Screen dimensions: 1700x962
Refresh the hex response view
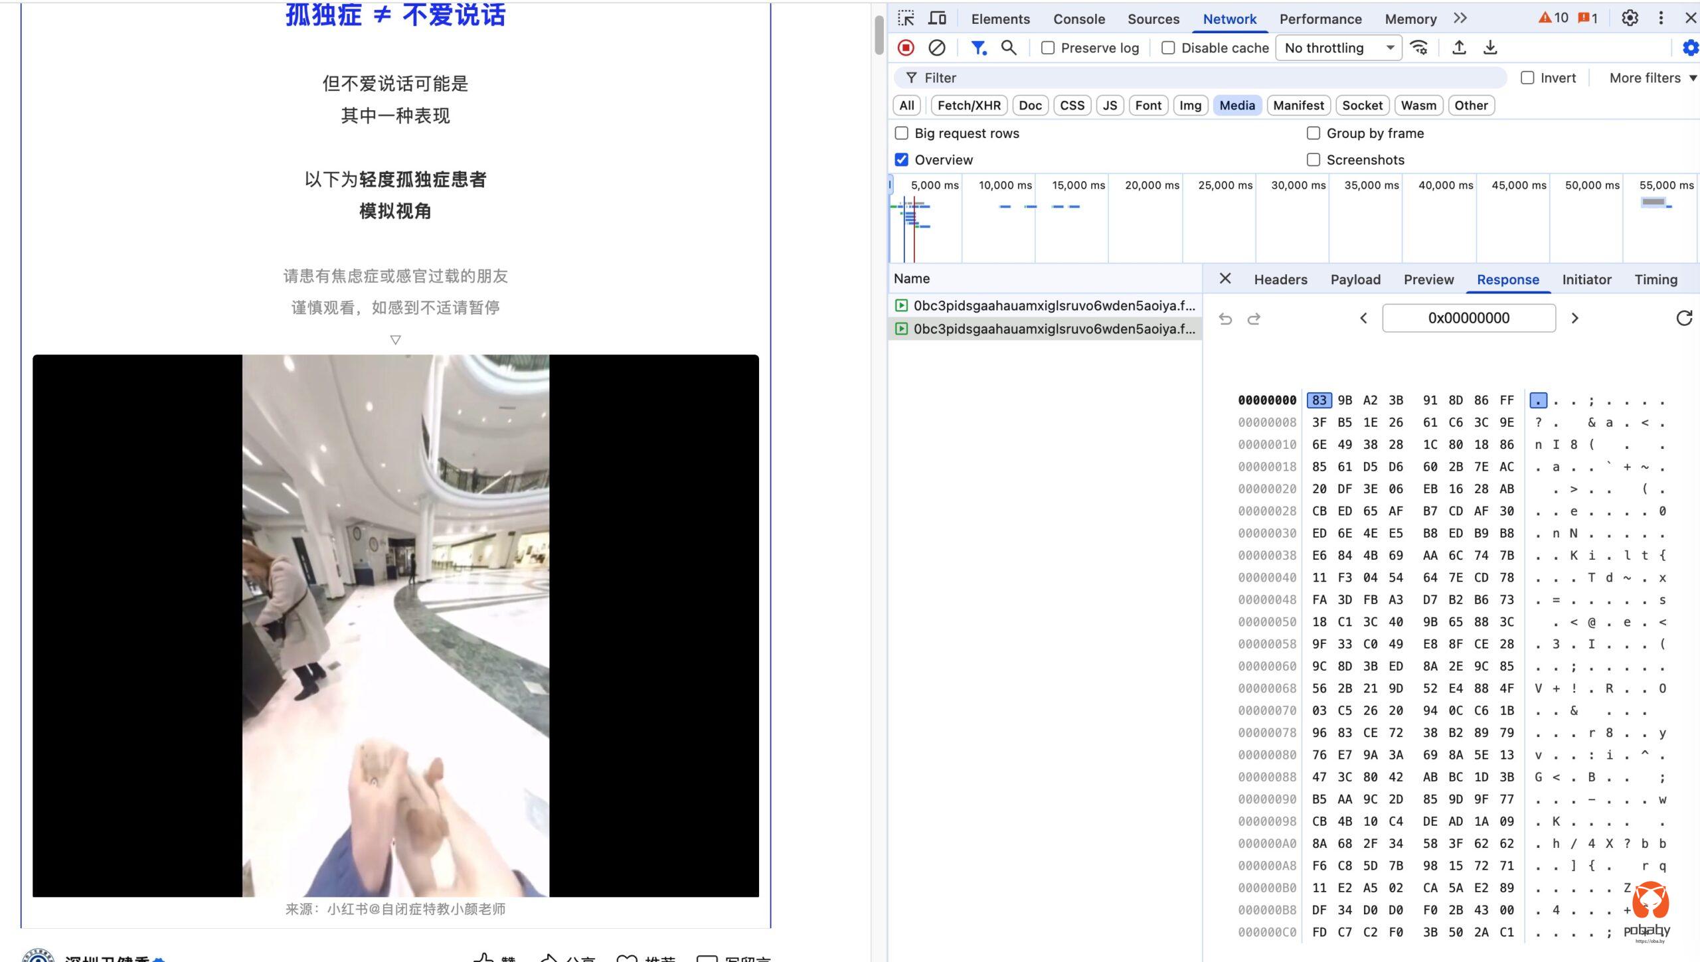[1684, 318]
